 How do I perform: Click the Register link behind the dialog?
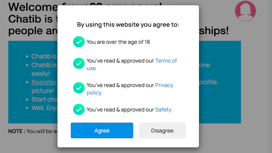click(44, 82)
